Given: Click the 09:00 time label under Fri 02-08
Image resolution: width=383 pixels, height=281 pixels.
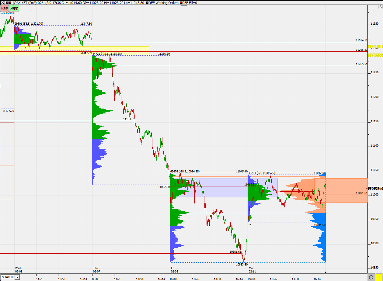Looking at the screenshot, I should (x=173, y=279).
